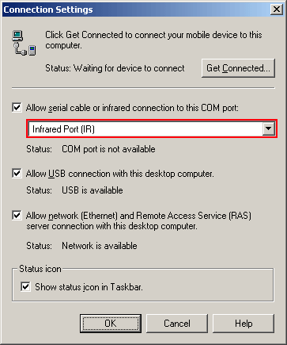Open the Help button

tap(244, 324)
